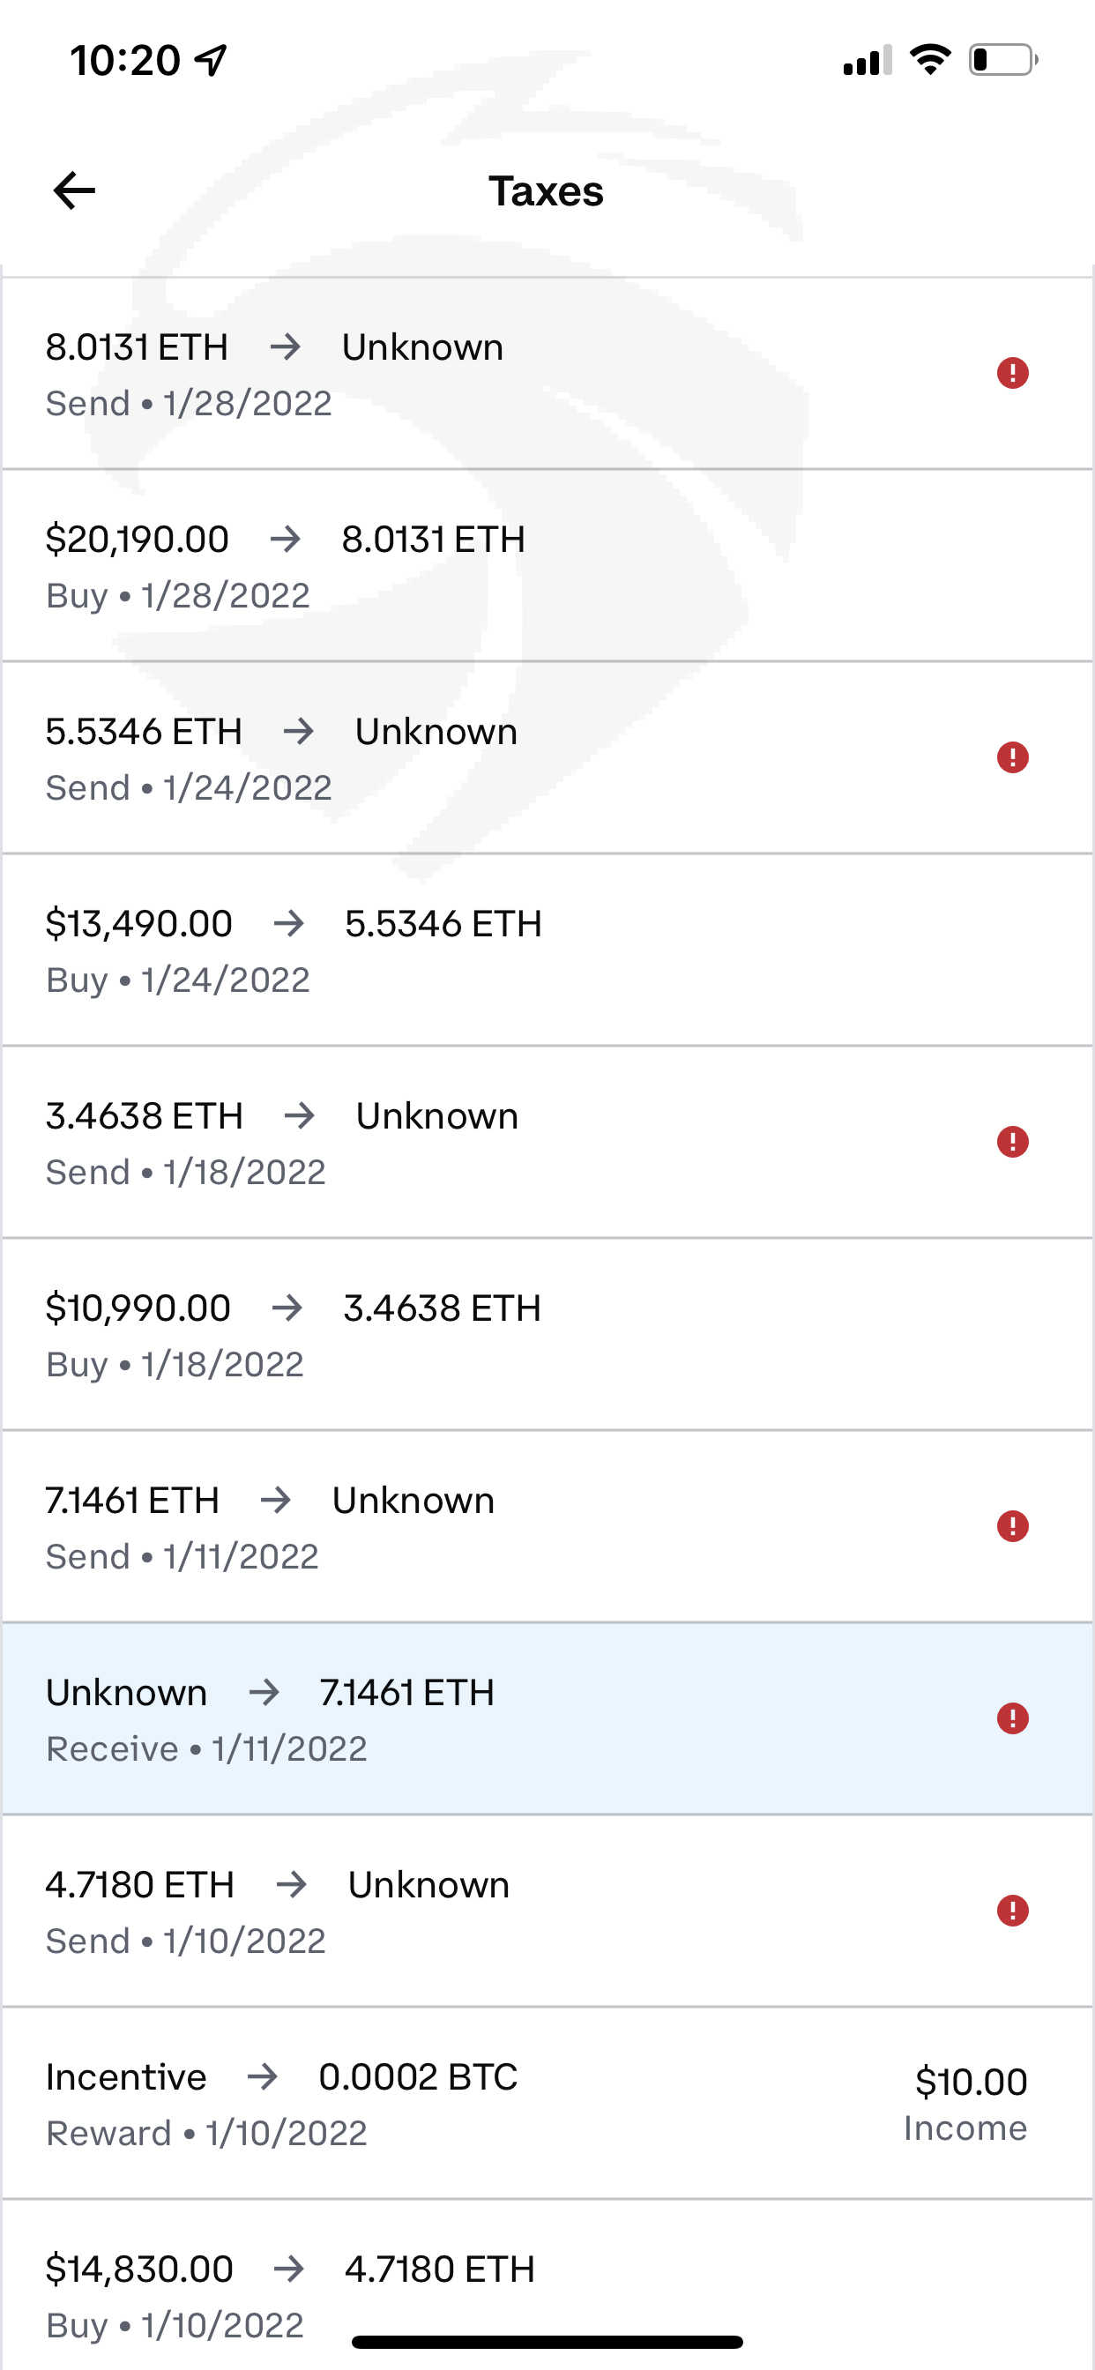The width and height of the screenshot is (1095, 2370).
Task: Tap the warning icon on the 7.1461 ETH send row
Action: pos(1012,1526)
